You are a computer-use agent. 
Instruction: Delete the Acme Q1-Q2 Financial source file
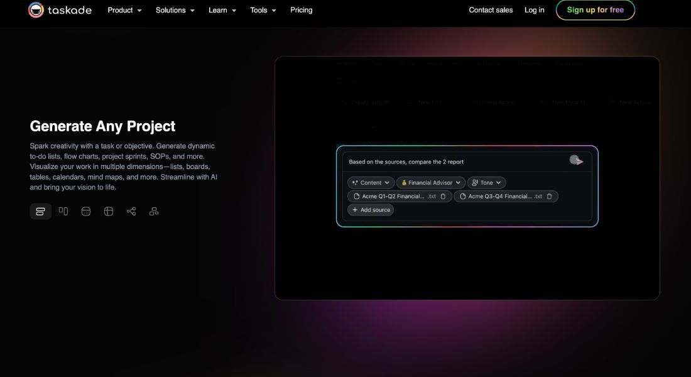tap(443, 196)
